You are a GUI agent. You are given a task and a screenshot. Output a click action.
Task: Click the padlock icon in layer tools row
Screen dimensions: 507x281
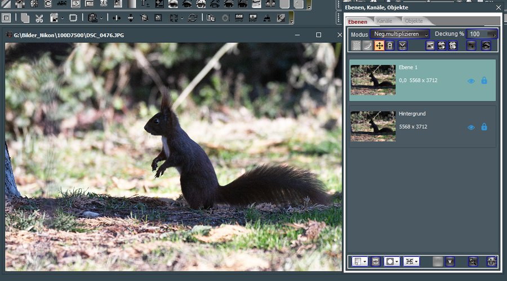pyautogui.click(x=390, y=46)
